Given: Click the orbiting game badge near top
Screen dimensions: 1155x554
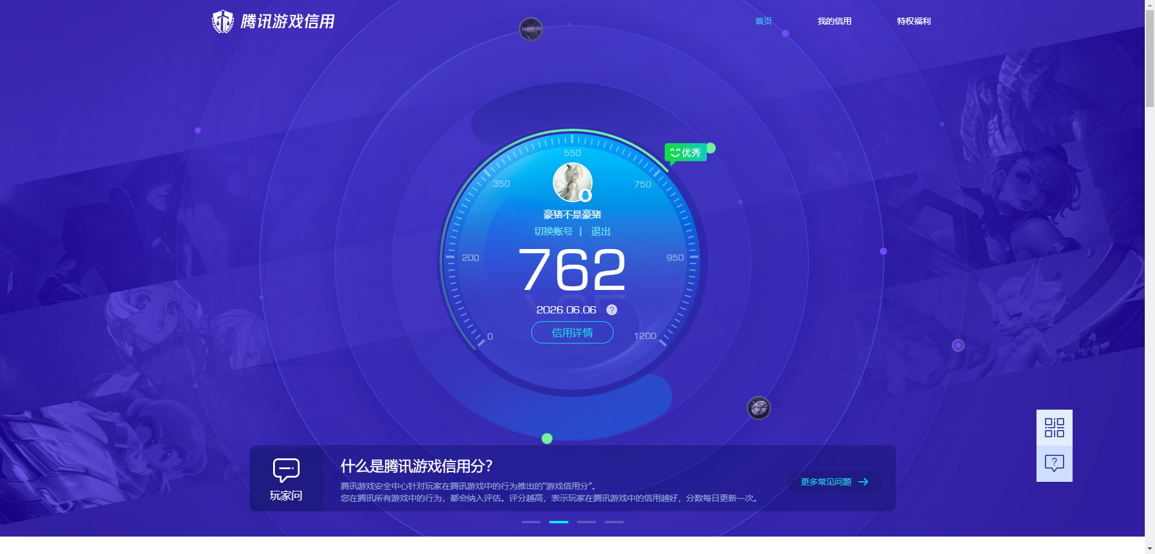Looking at the screenshot, I should (531, 29).
